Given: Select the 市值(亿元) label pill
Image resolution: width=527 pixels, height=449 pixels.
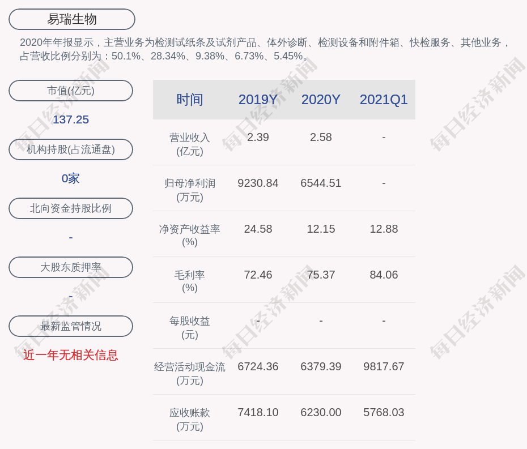Looking at the screenshot, I should tap(71, 91).
